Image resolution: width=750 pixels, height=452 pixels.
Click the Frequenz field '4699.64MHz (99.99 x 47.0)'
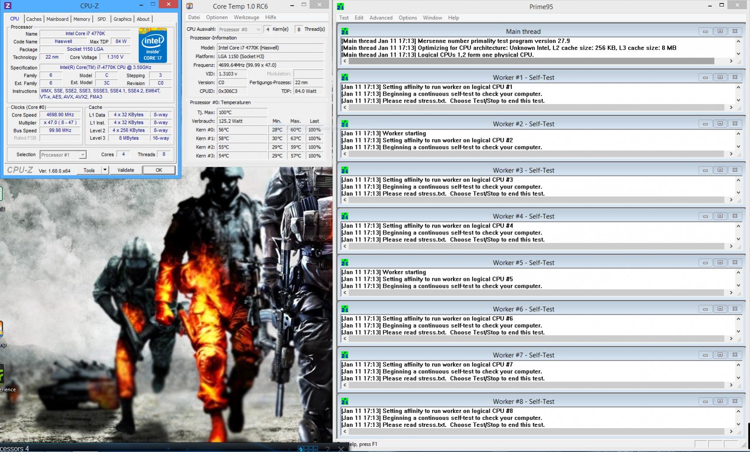tap(270, 65)
